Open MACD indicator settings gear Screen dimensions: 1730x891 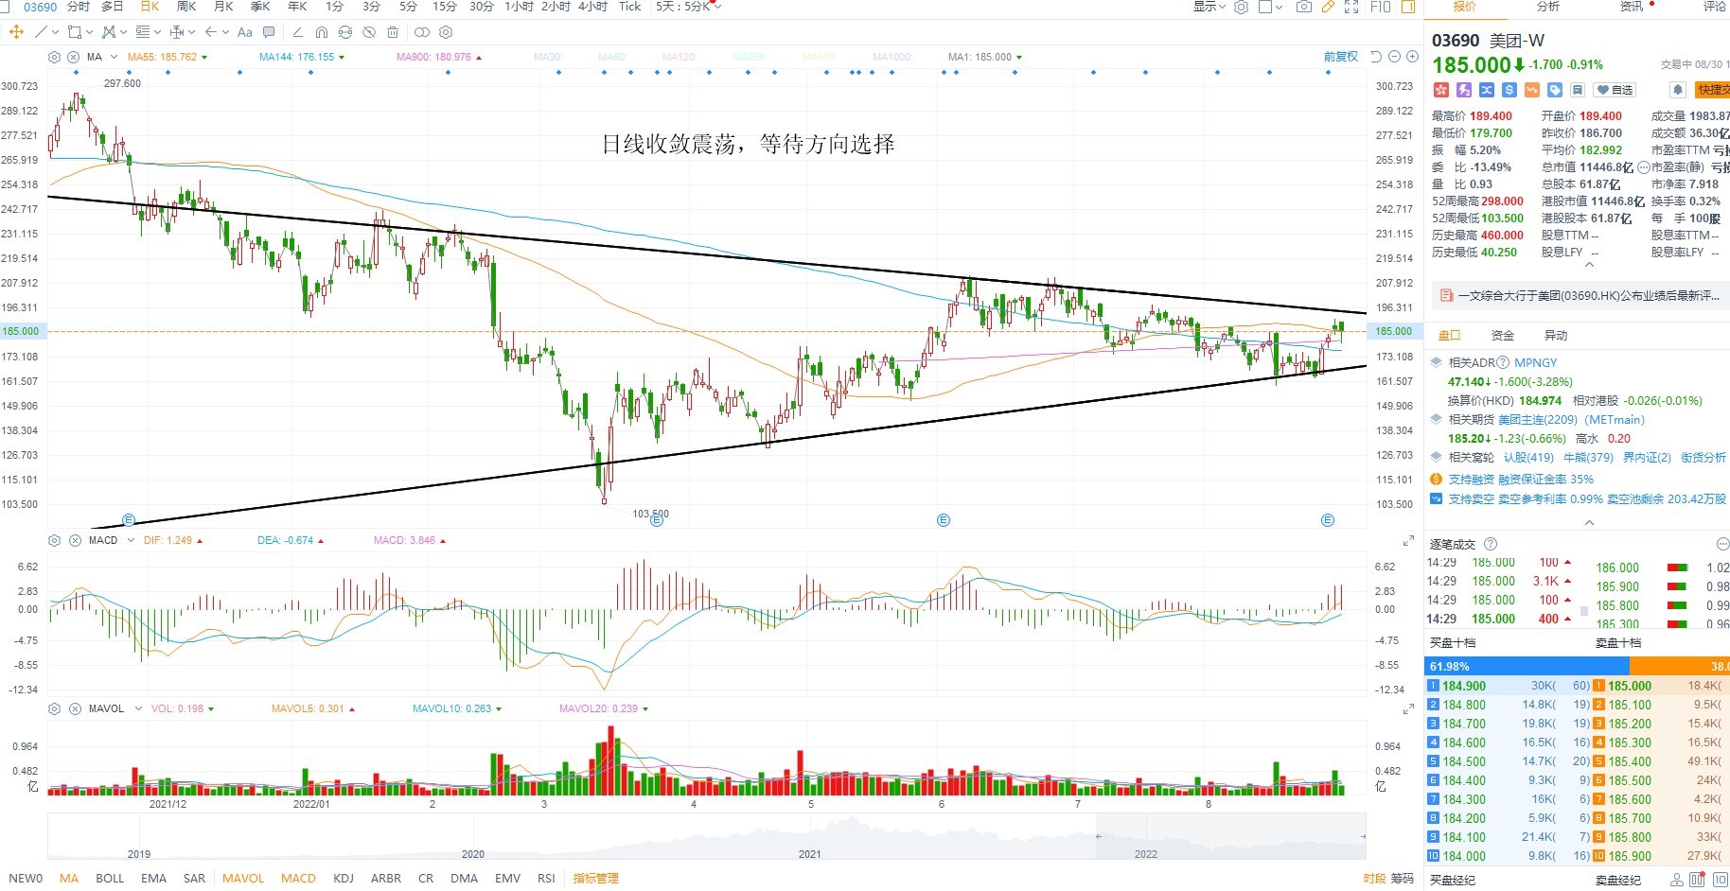(x=55, y=540)
